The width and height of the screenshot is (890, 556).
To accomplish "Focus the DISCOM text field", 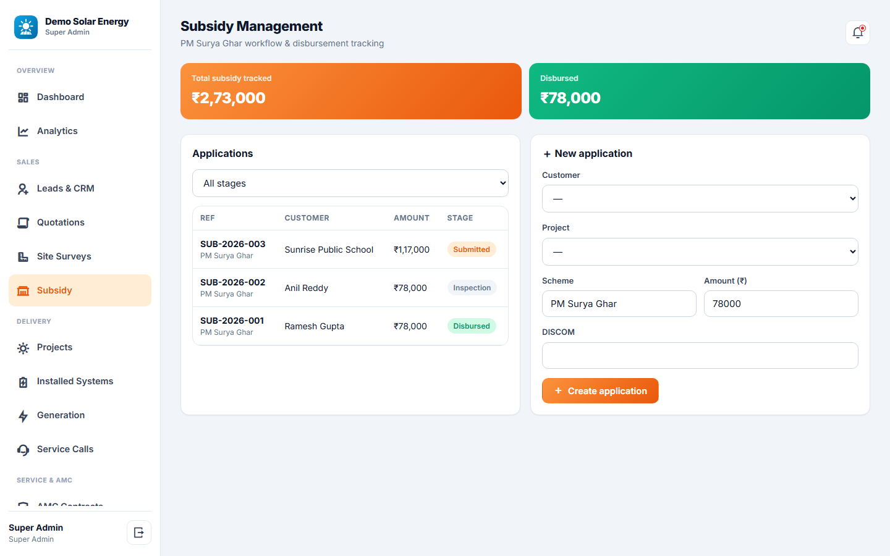I will tap(700, 356).
